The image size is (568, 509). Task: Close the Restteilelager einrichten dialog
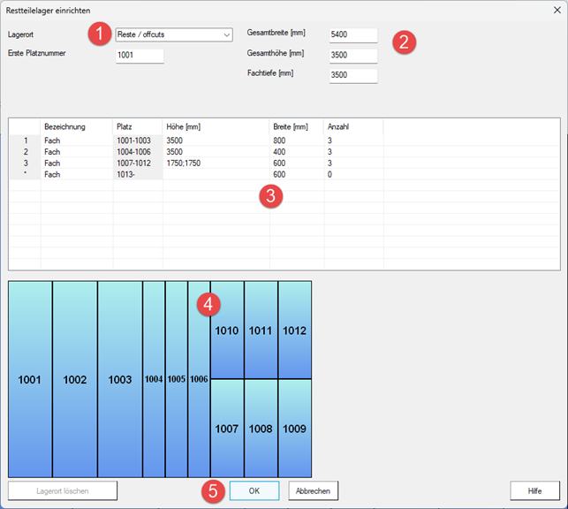(x=557, y=10)
